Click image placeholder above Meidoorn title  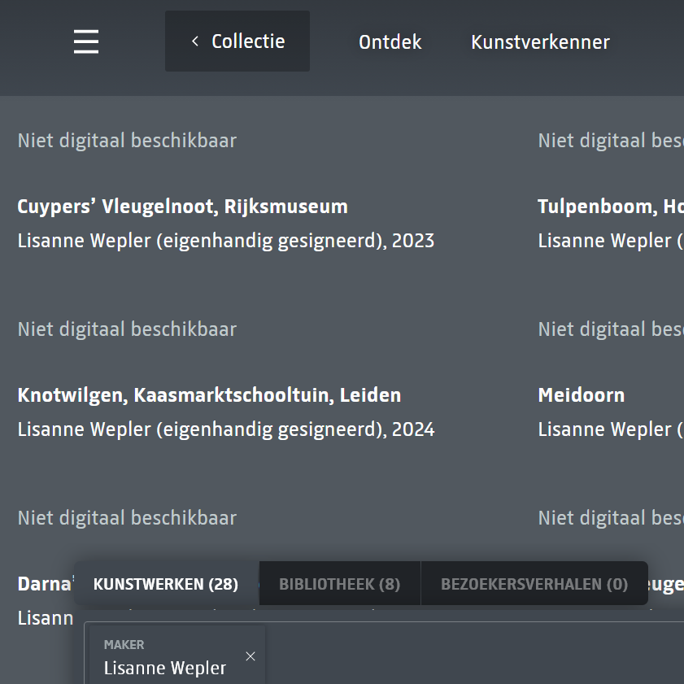click(610, 329)
